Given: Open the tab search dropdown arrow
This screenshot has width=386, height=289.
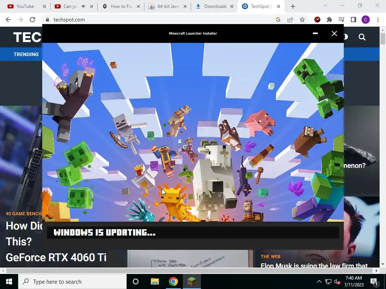Looking at the screenshot, I should 325,5.
